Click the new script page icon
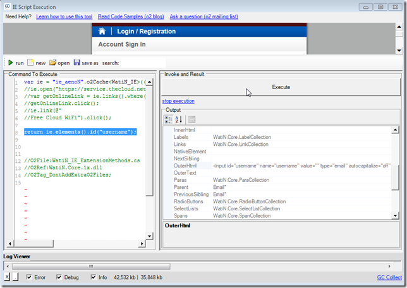The image size is (407, 288). click(30, 63)
